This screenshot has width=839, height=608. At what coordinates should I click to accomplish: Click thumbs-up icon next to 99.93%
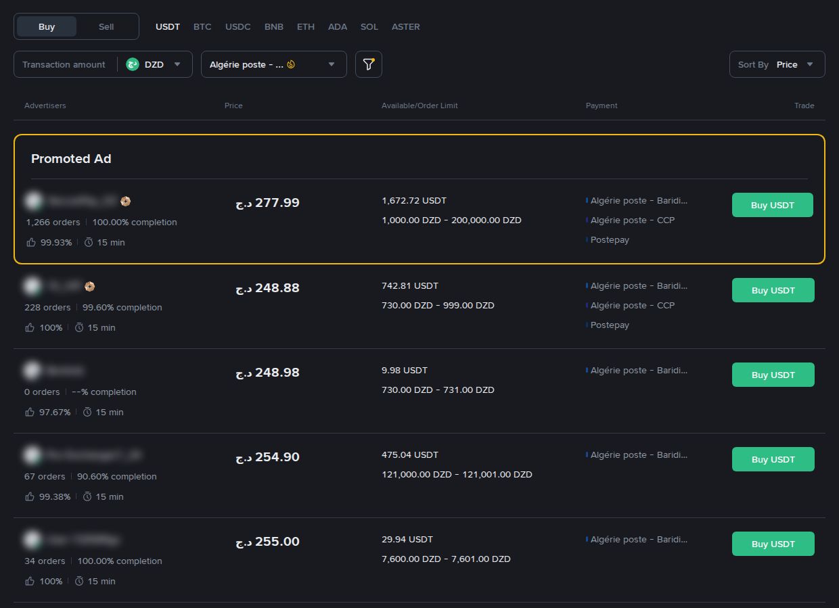pos(31,242)
